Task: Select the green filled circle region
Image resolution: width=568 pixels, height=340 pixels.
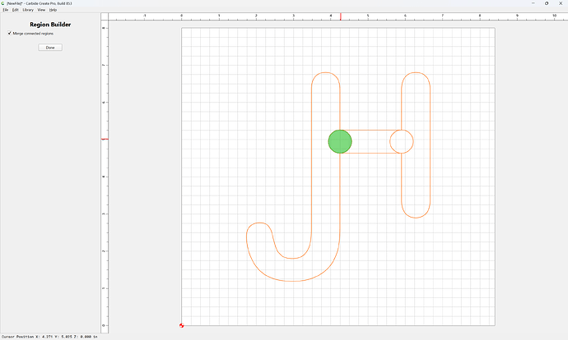Action: tap(340, 141)
